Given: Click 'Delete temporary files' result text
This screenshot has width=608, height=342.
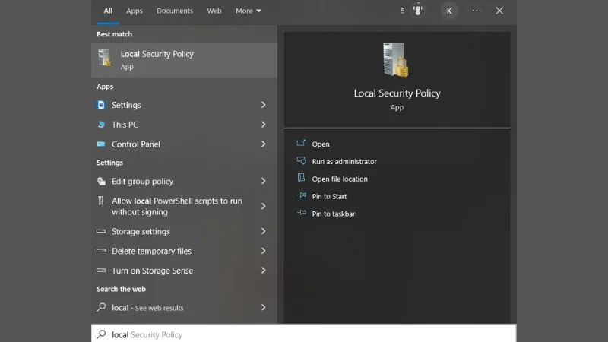Looking at the screenshot, I should pyautogui.click(x=151, y=251).
